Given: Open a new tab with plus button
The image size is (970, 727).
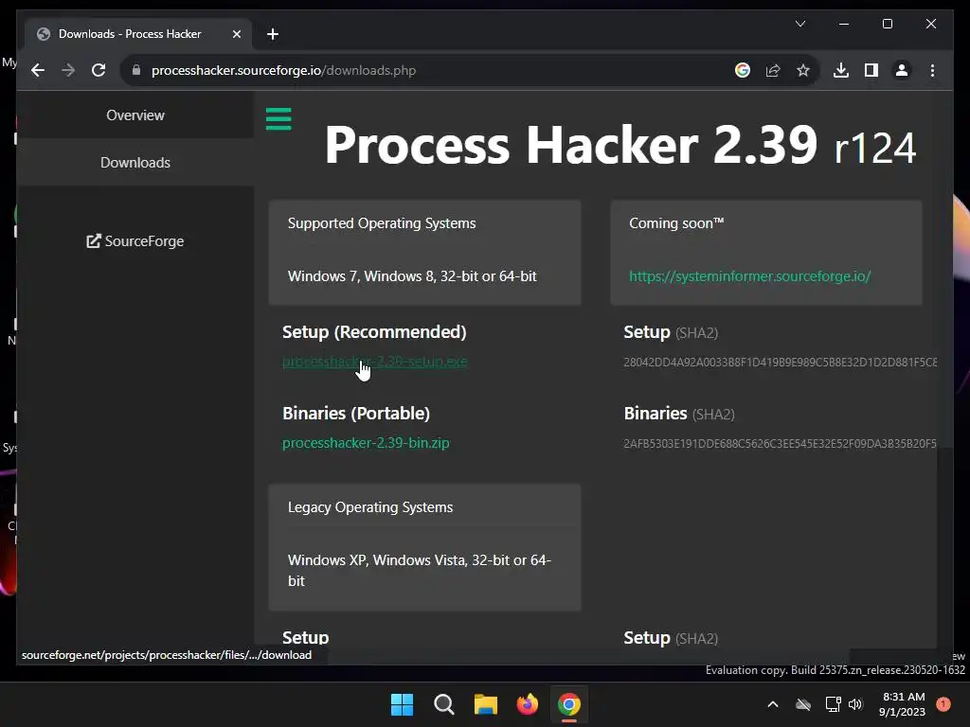Looking at the screenshot, I should pos(273,34).
